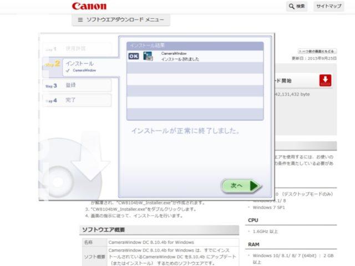
Task: Select Step 1 使用許諾 tab
Action: [77, 49]
